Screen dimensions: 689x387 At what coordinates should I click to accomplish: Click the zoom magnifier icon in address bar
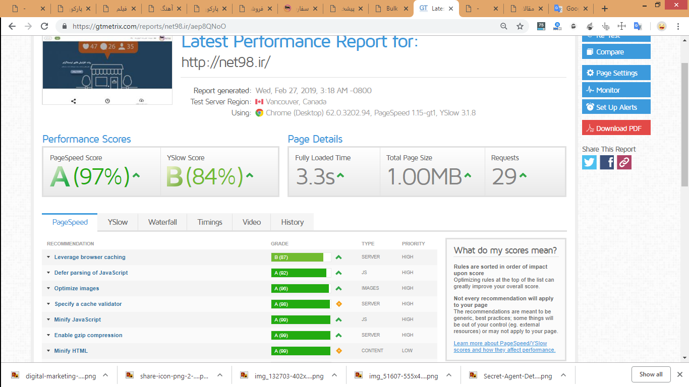503,26
